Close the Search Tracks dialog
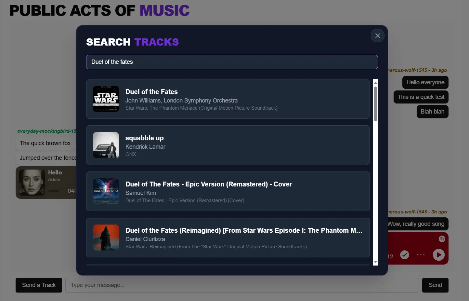The image size is (469, 301). click(377, 36)
